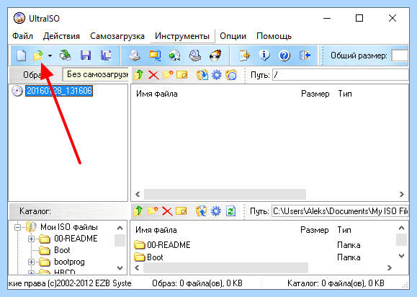
Task: Expand the bootprog folder in tree
Action: point(31,262)
